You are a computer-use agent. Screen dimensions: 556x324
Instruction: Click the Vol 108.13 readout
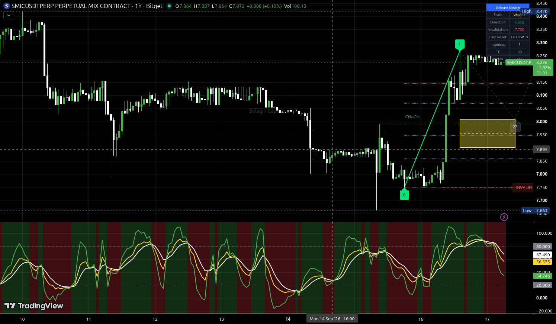click(x=295, y=6)
